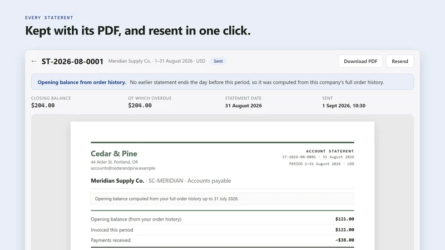
Task: Download the statement PDF
Action: [x=360, y=61]
